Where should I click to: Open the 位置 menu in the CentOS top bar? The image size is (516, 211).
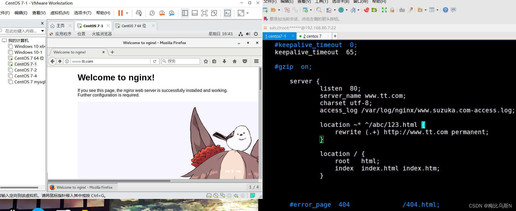click(x=81, y=34)
